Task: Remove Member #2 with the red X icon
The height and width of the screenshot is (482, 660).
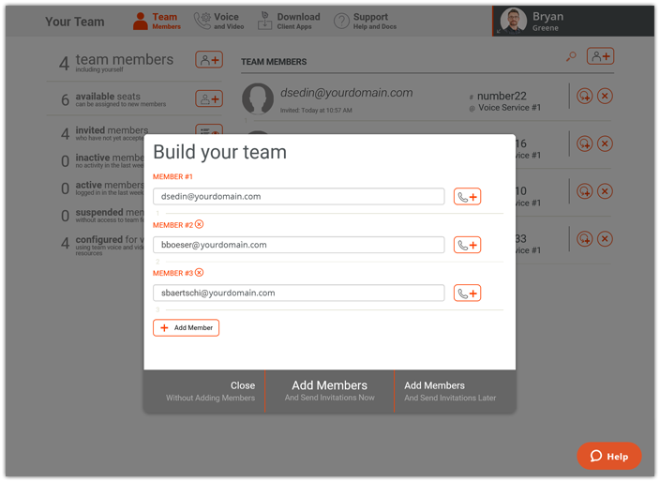Action: 200,225
